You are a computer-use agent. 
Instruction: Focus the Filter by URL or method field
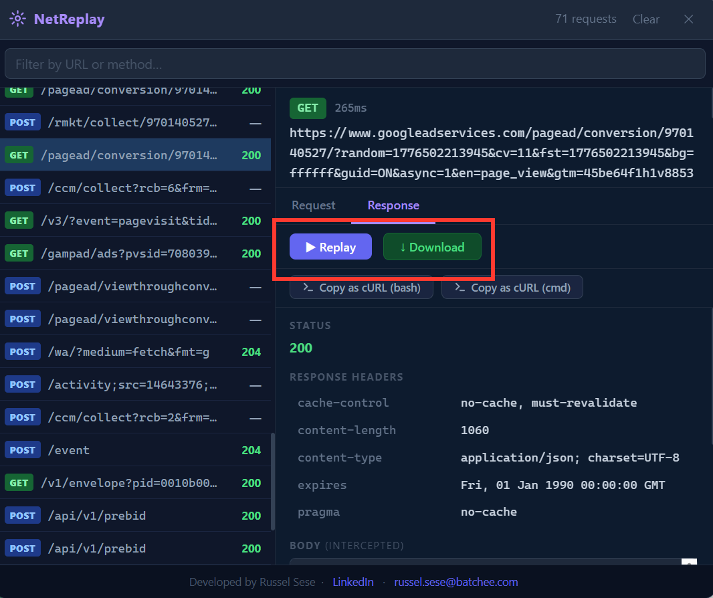tap(354, 64)
